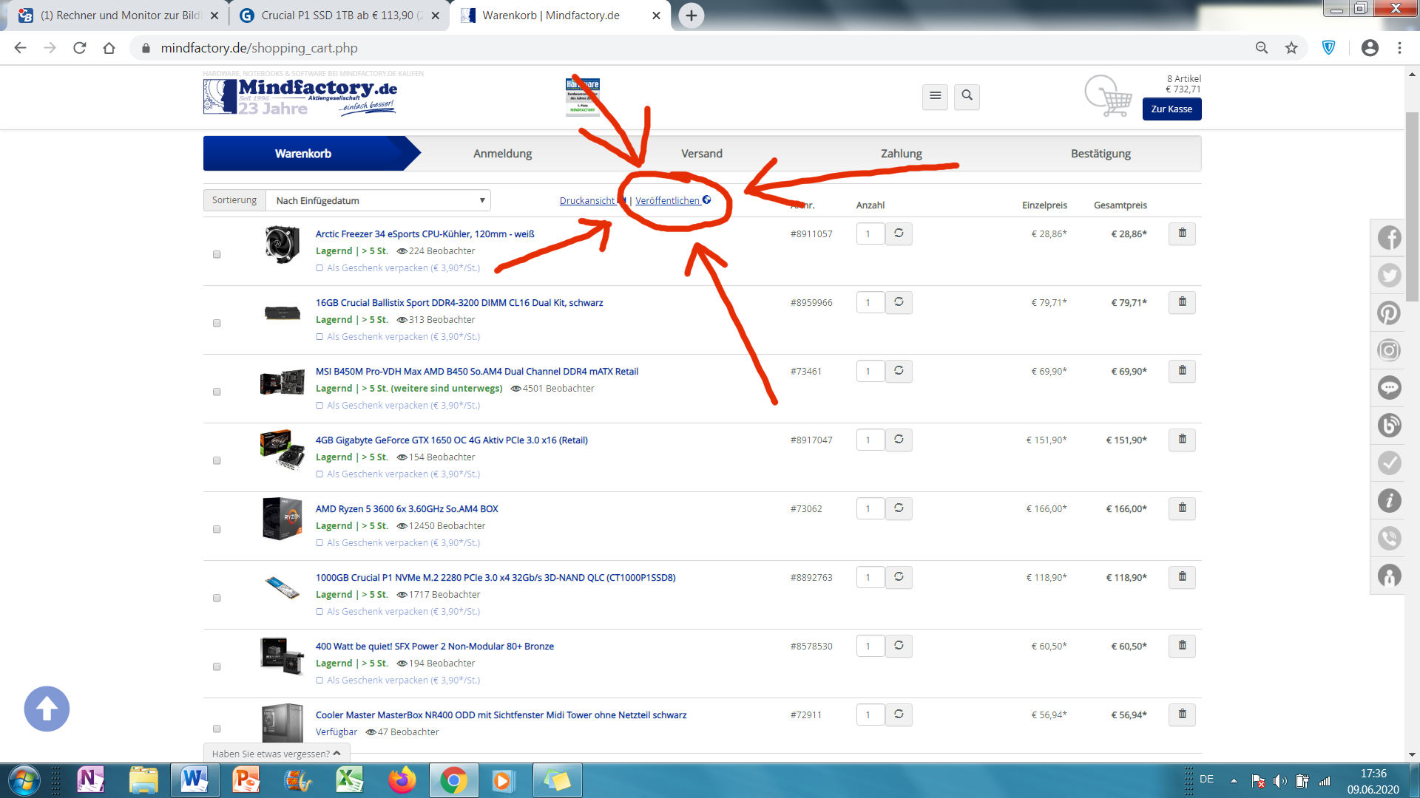Enable gift wrapping for AMD Ryzen 5 3600
Image resolution: width=1420 pixels, height=798 pixels.
pos(319,543)
